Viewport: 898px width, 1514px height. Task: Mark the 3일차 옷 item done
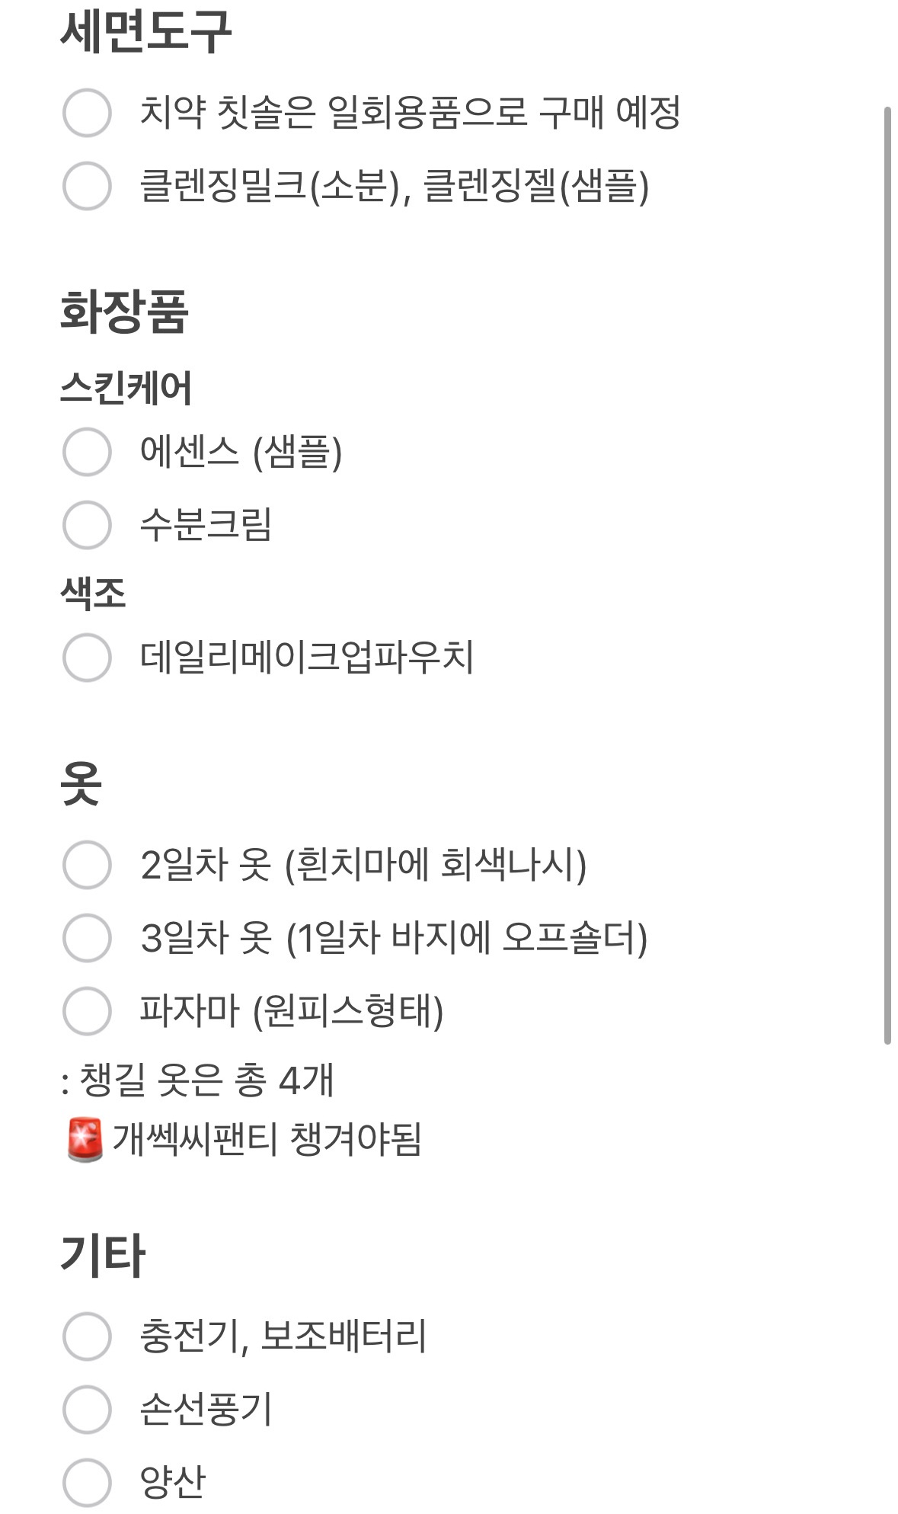pos(87,938)
